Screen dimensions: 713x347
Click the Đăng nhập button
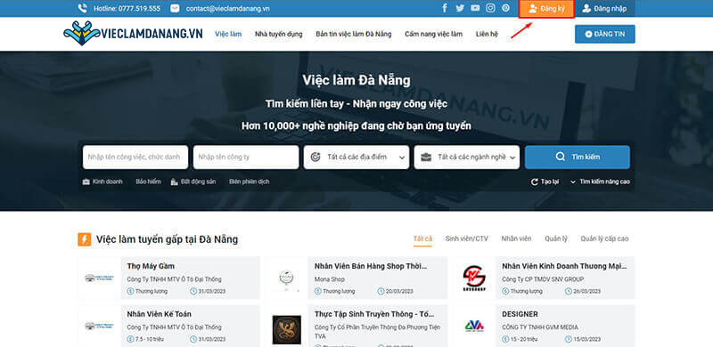pos(605,9)
